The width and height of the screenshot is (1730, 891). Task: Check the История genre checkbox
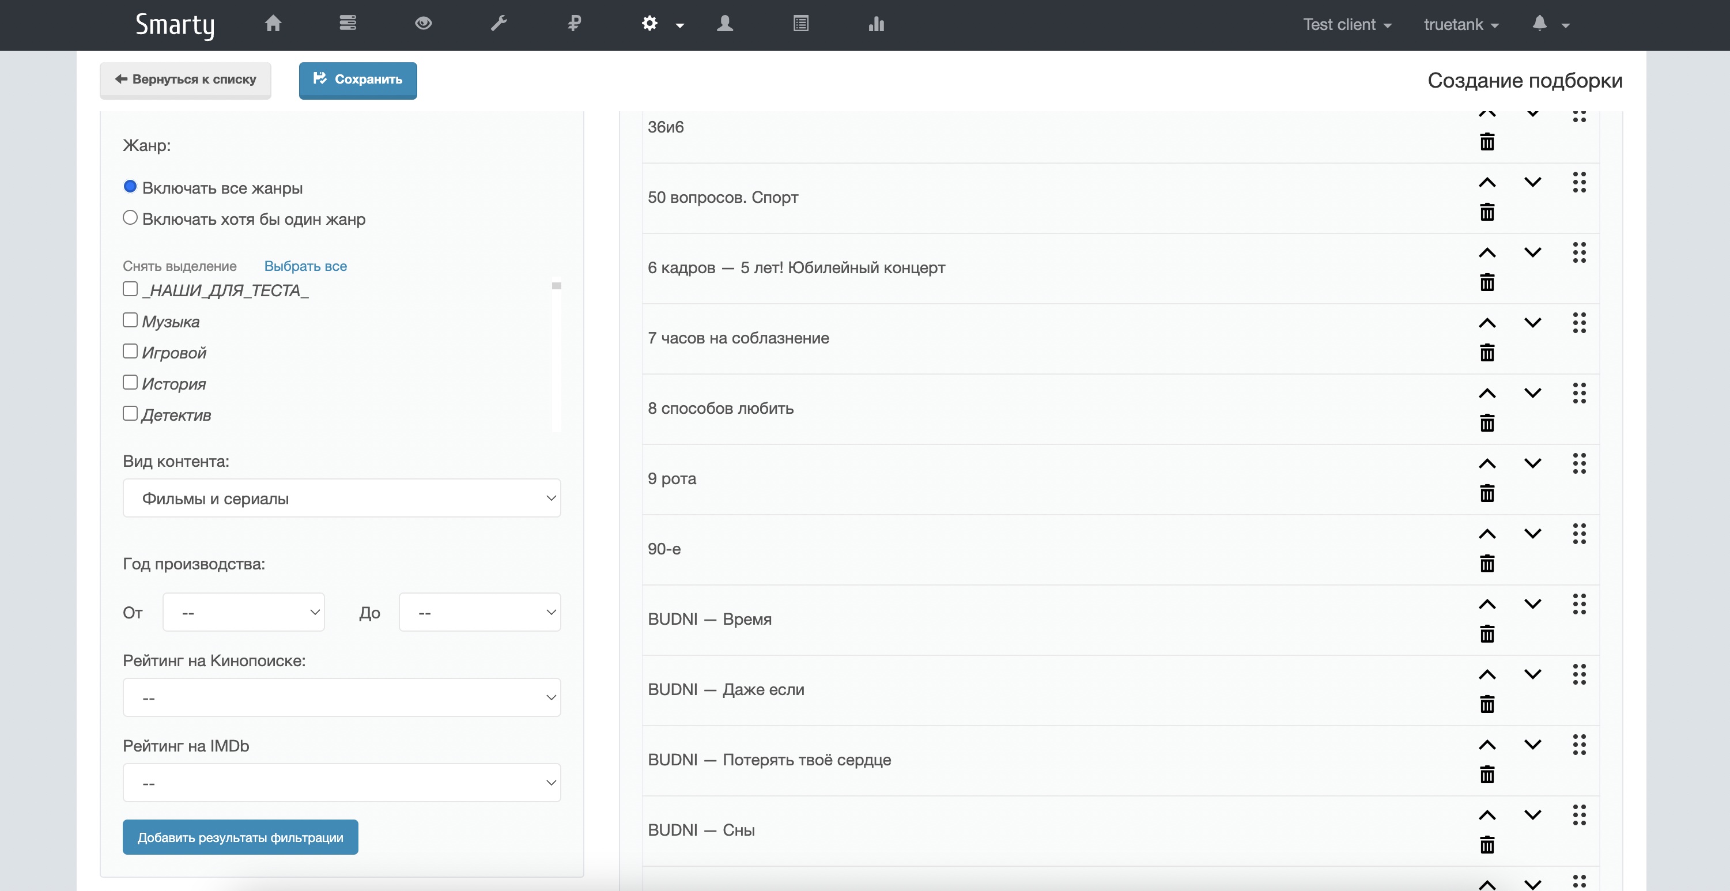click(x=130, y=382)
